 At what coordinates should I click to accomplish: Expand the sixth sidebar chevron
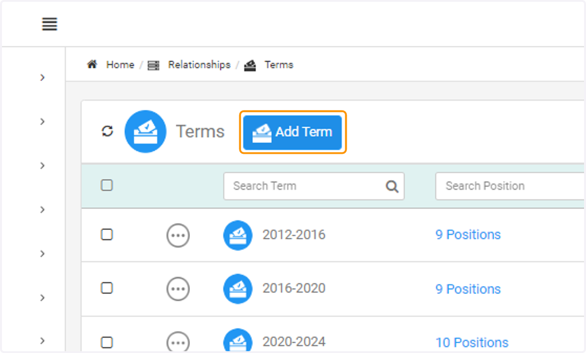[43, 297]
